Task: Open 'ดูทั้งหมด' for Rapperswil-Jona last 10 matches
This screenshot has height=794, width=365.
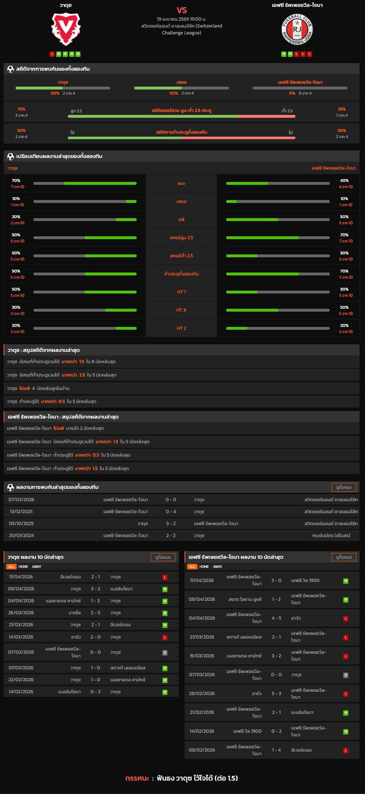Action: pos(344,557)
